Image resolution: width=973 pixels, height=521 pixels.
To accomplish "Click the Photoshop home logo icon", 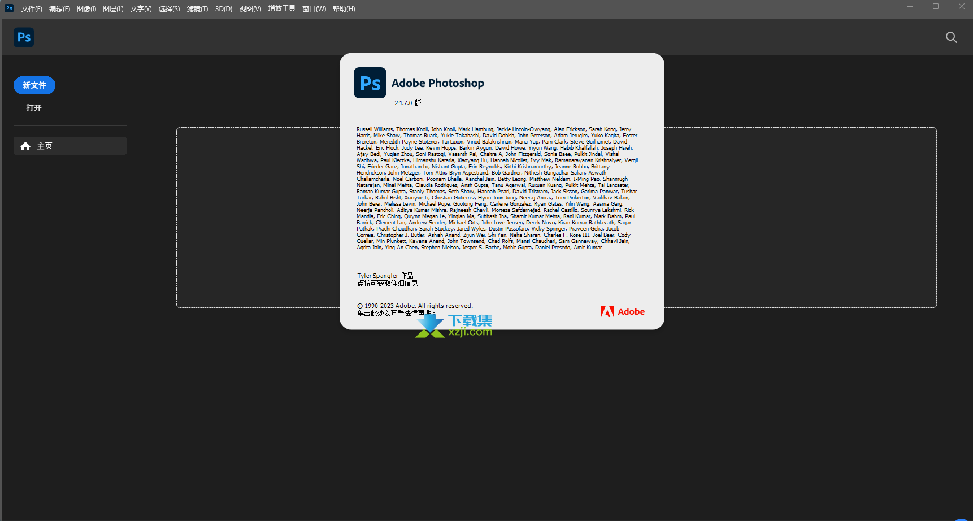I will pos(24,37).
